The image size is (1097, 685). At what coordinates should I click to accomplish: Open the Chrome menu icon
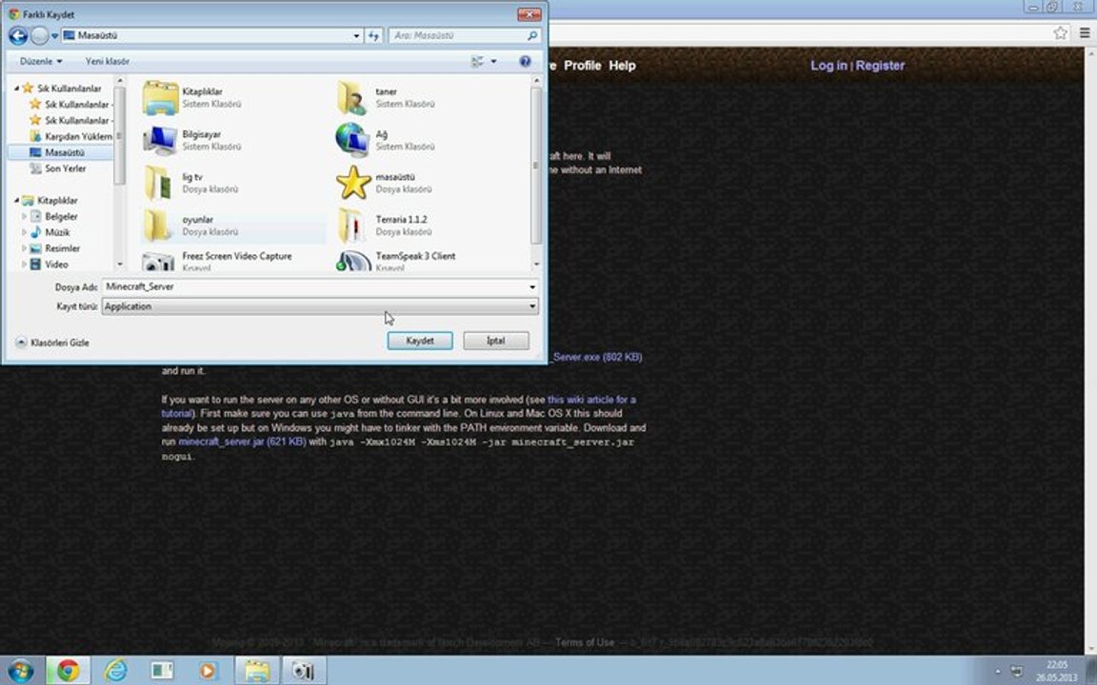[1085, 32]
